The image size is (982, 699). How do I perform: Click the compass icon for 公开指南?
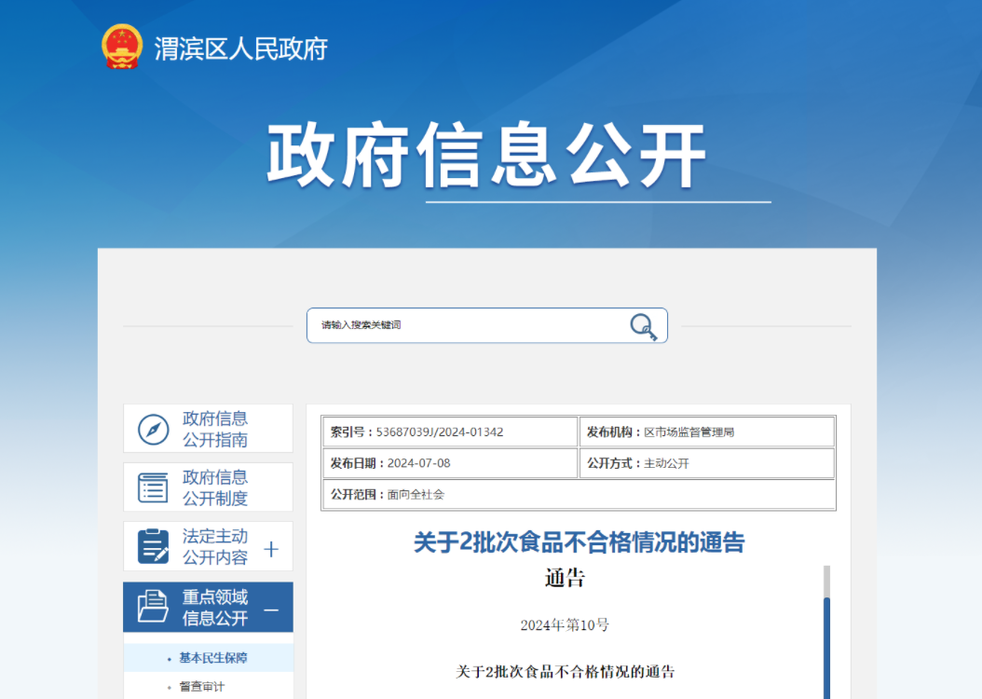[x=154, y=430]
